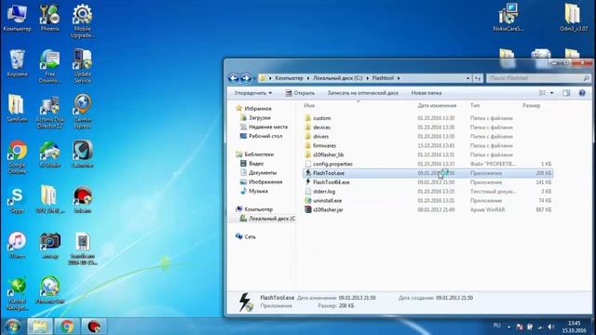Launch the Garmin Express desktop shortcut
The width and height of the screenshot is (596, 335).
(x=83, y=112)
